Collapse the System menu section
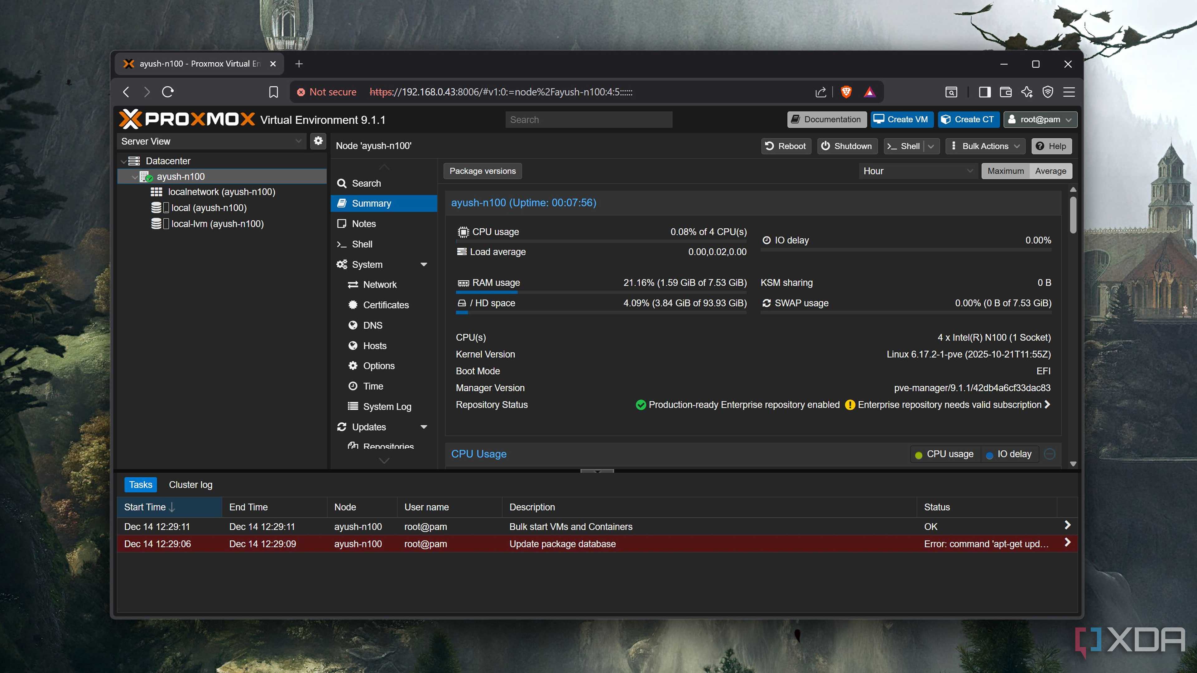The image size is (1197, 673). coord(423,264)
